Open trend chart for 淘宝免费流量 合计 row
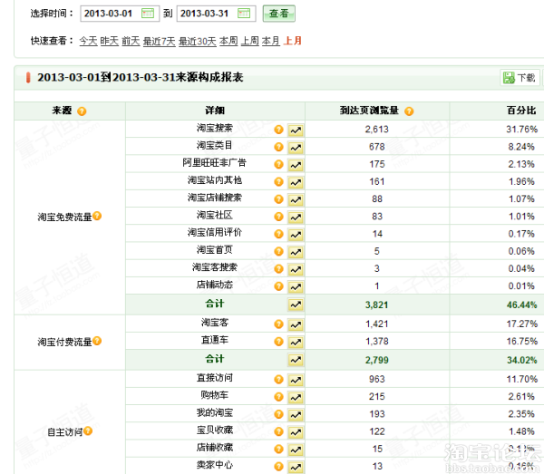The image size is (544, 474). [x=296, y=305]
